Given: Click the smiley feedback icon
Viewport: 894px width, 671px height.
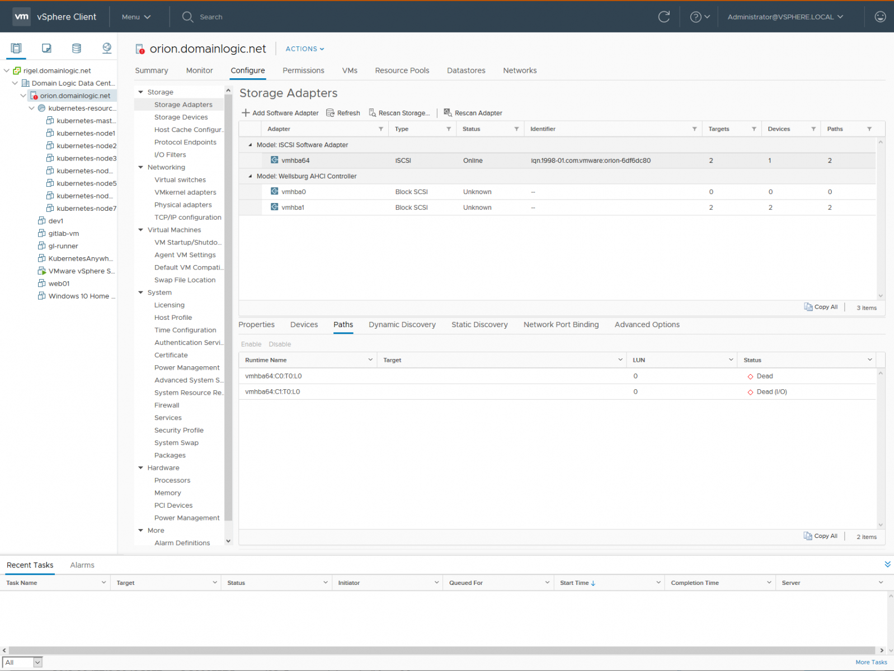Looking at the screenshot, I should [880, 17].
